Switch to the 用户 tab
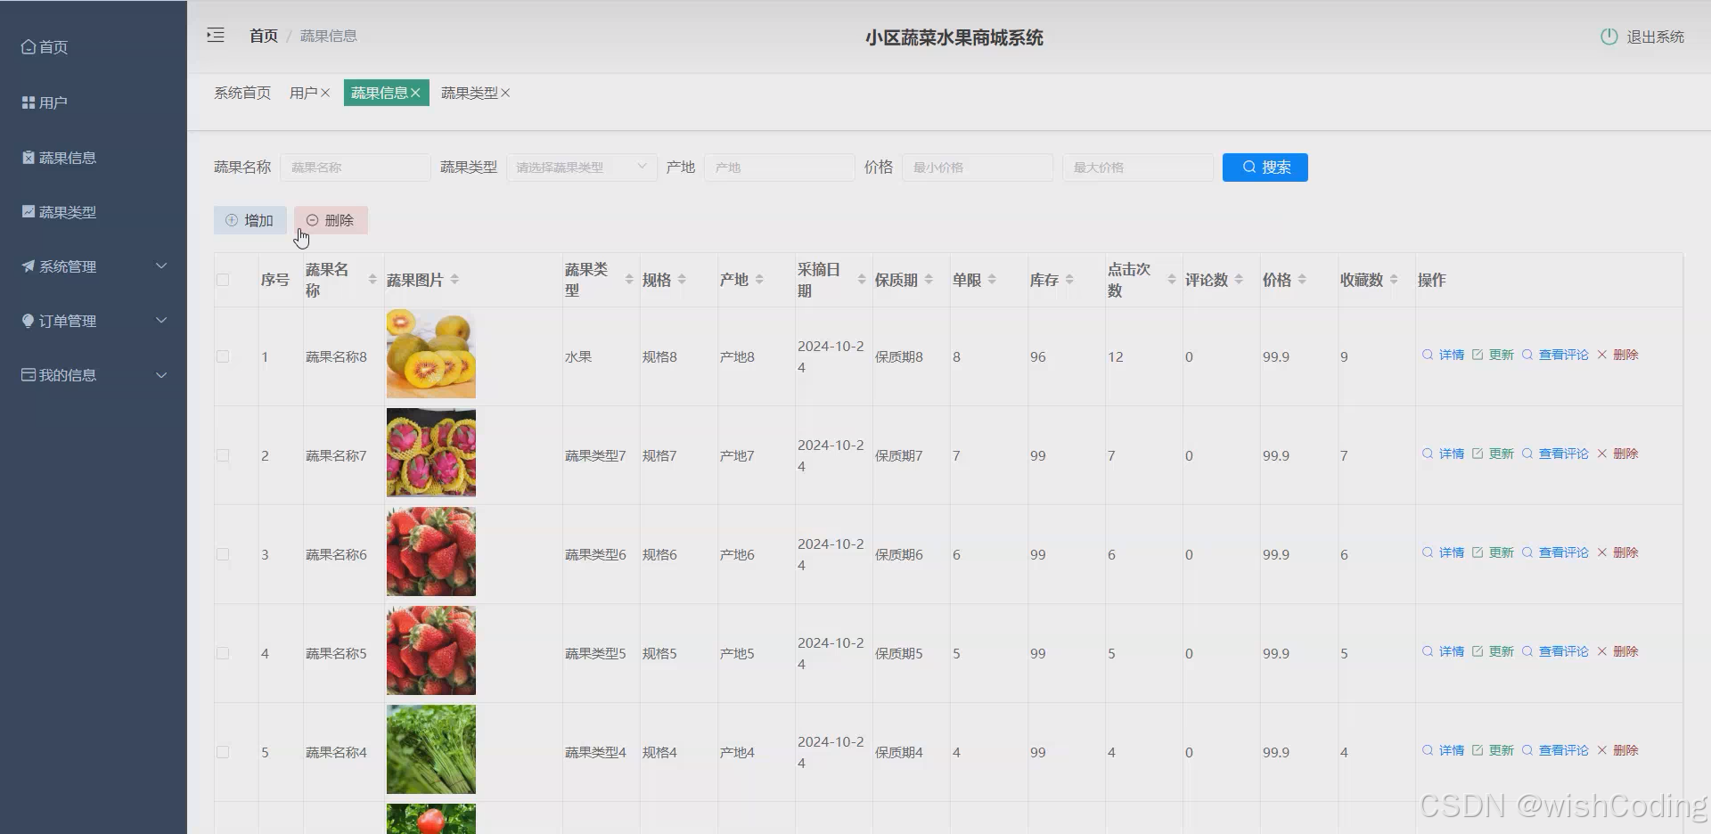Viewport: 1711px width, 834px height. point(304,92)
